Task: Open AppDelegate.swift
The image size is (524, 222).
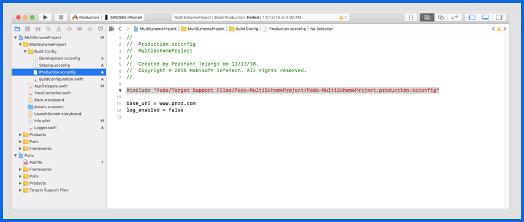Action: pyautogui.click(x=59, y=86)
